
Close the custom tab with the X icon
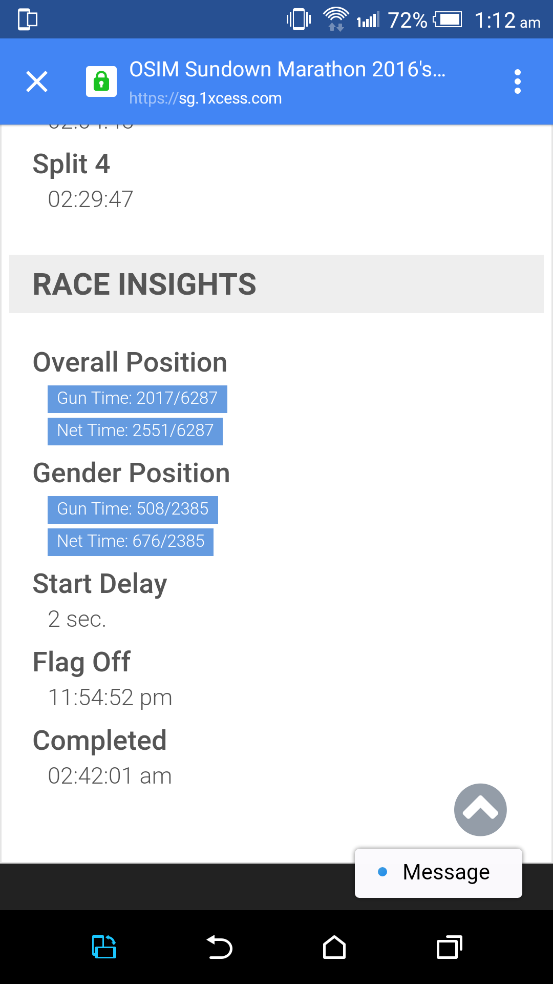pyautogui.click(x=37, y=81)
